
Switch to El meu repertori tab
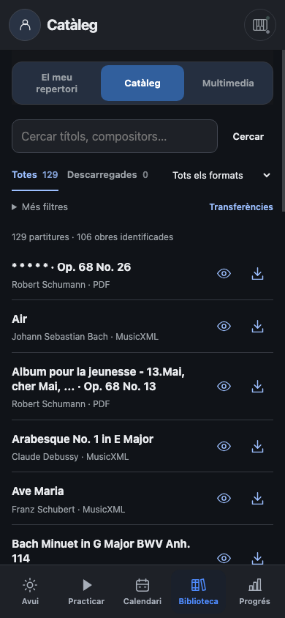click(56, 83)
